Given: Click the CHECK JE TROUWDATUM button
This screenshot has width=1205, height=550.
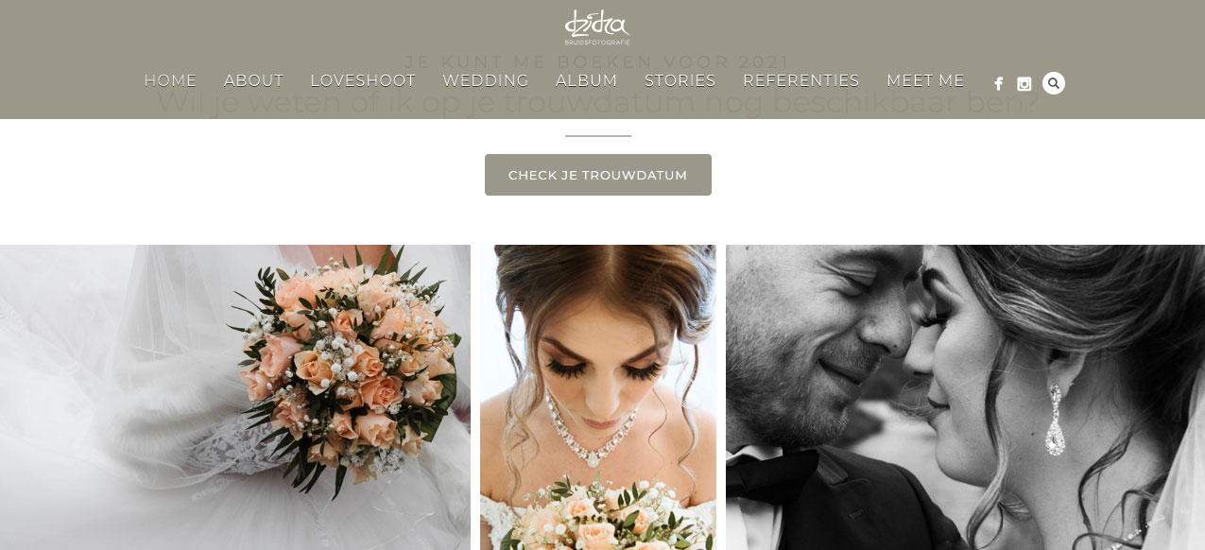Looking at the screenshot, I should tap(598, 175).
